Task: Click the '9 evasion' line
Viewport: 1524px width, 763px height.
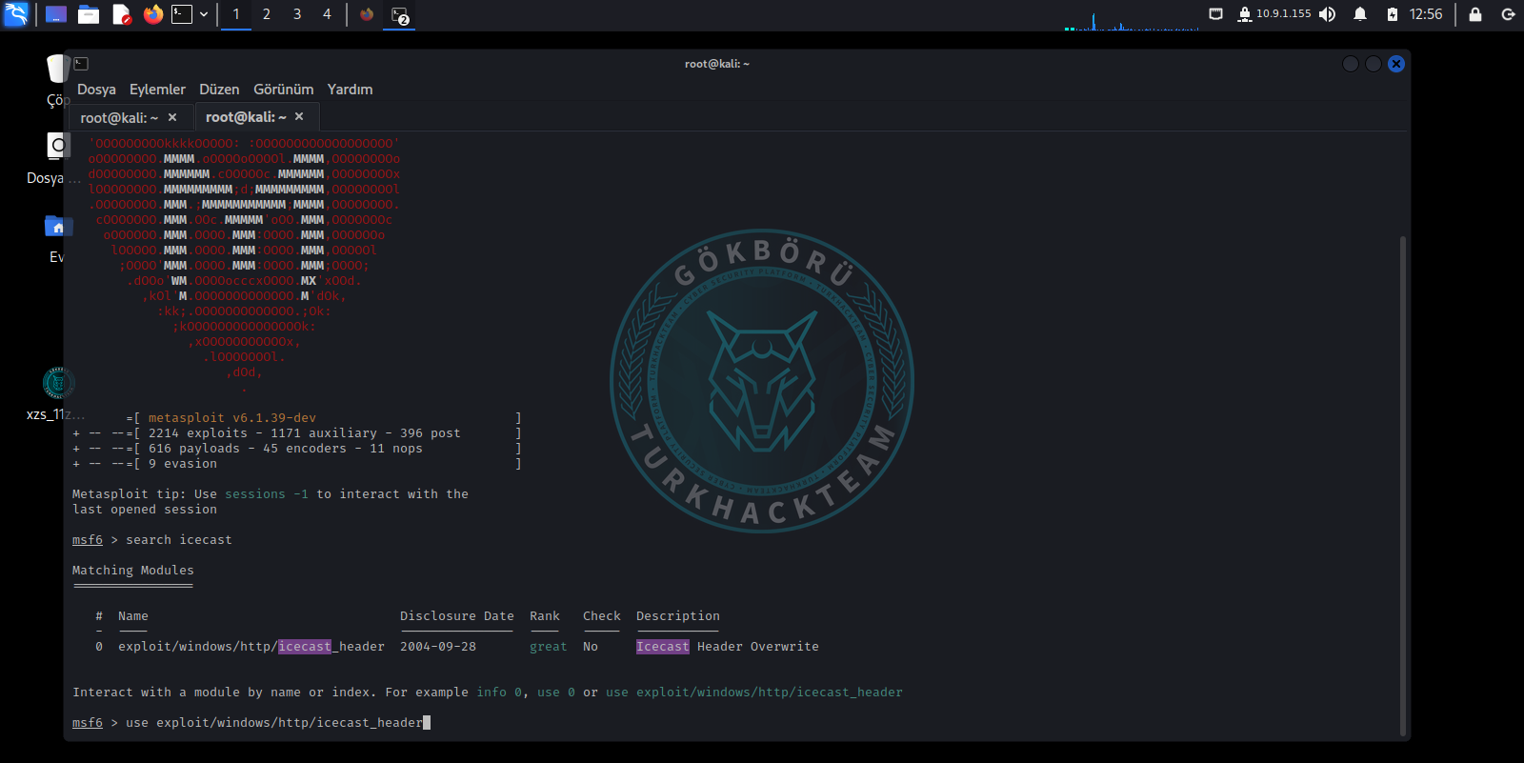Action: coord(183,464)
